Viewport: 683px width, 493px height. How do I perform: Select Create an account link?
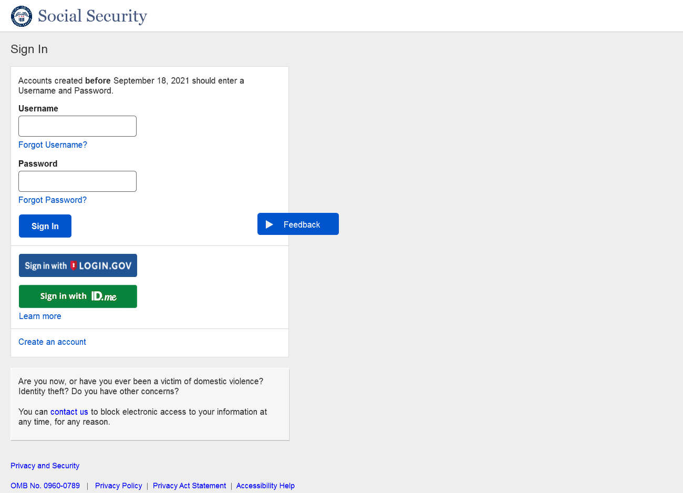click(52, 342)
